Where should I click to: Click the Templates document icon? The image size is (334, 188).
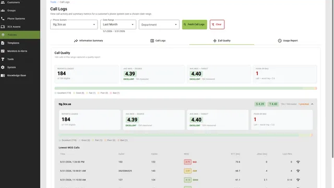tap(3, 43)
